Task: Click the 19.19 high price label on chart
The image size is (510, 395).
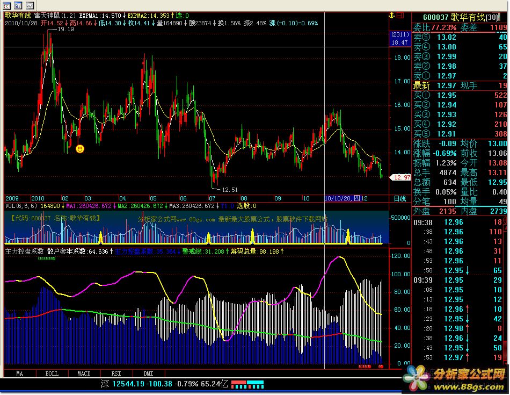Action: click(x=65, y=30)
